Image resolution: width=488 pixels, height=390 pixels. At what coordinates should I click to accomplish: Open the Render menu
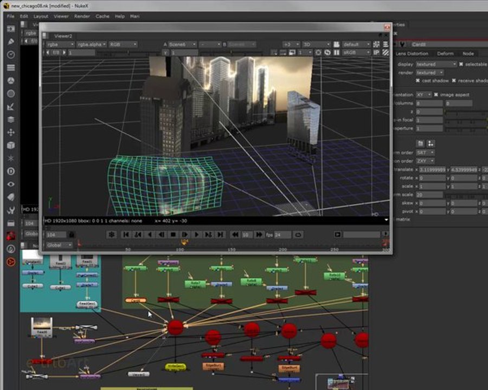click(82, 16)
